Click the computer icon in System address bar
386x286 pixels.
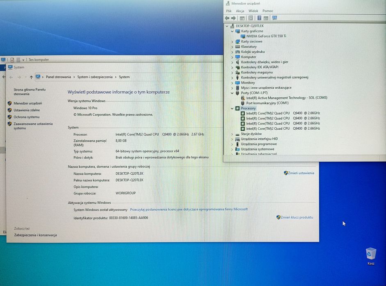38,77
